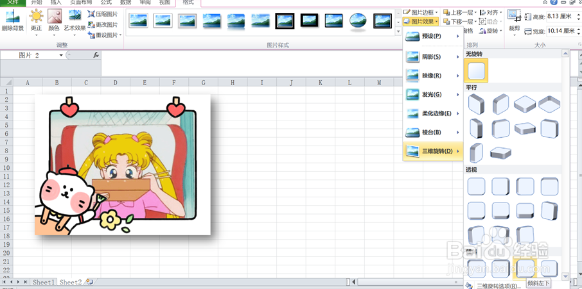Open the 发光(G) glow submenu
Viewport: 582px width, 289px height.
(433, 95)
